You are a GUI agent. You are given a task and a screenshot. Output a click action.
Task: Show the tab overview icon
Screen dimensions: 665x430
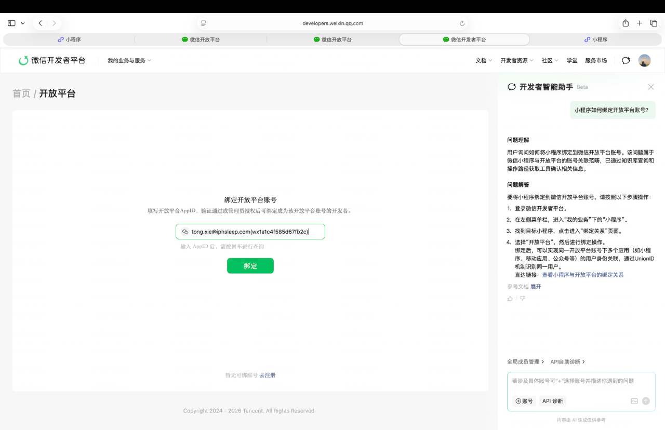click(654, 23)
